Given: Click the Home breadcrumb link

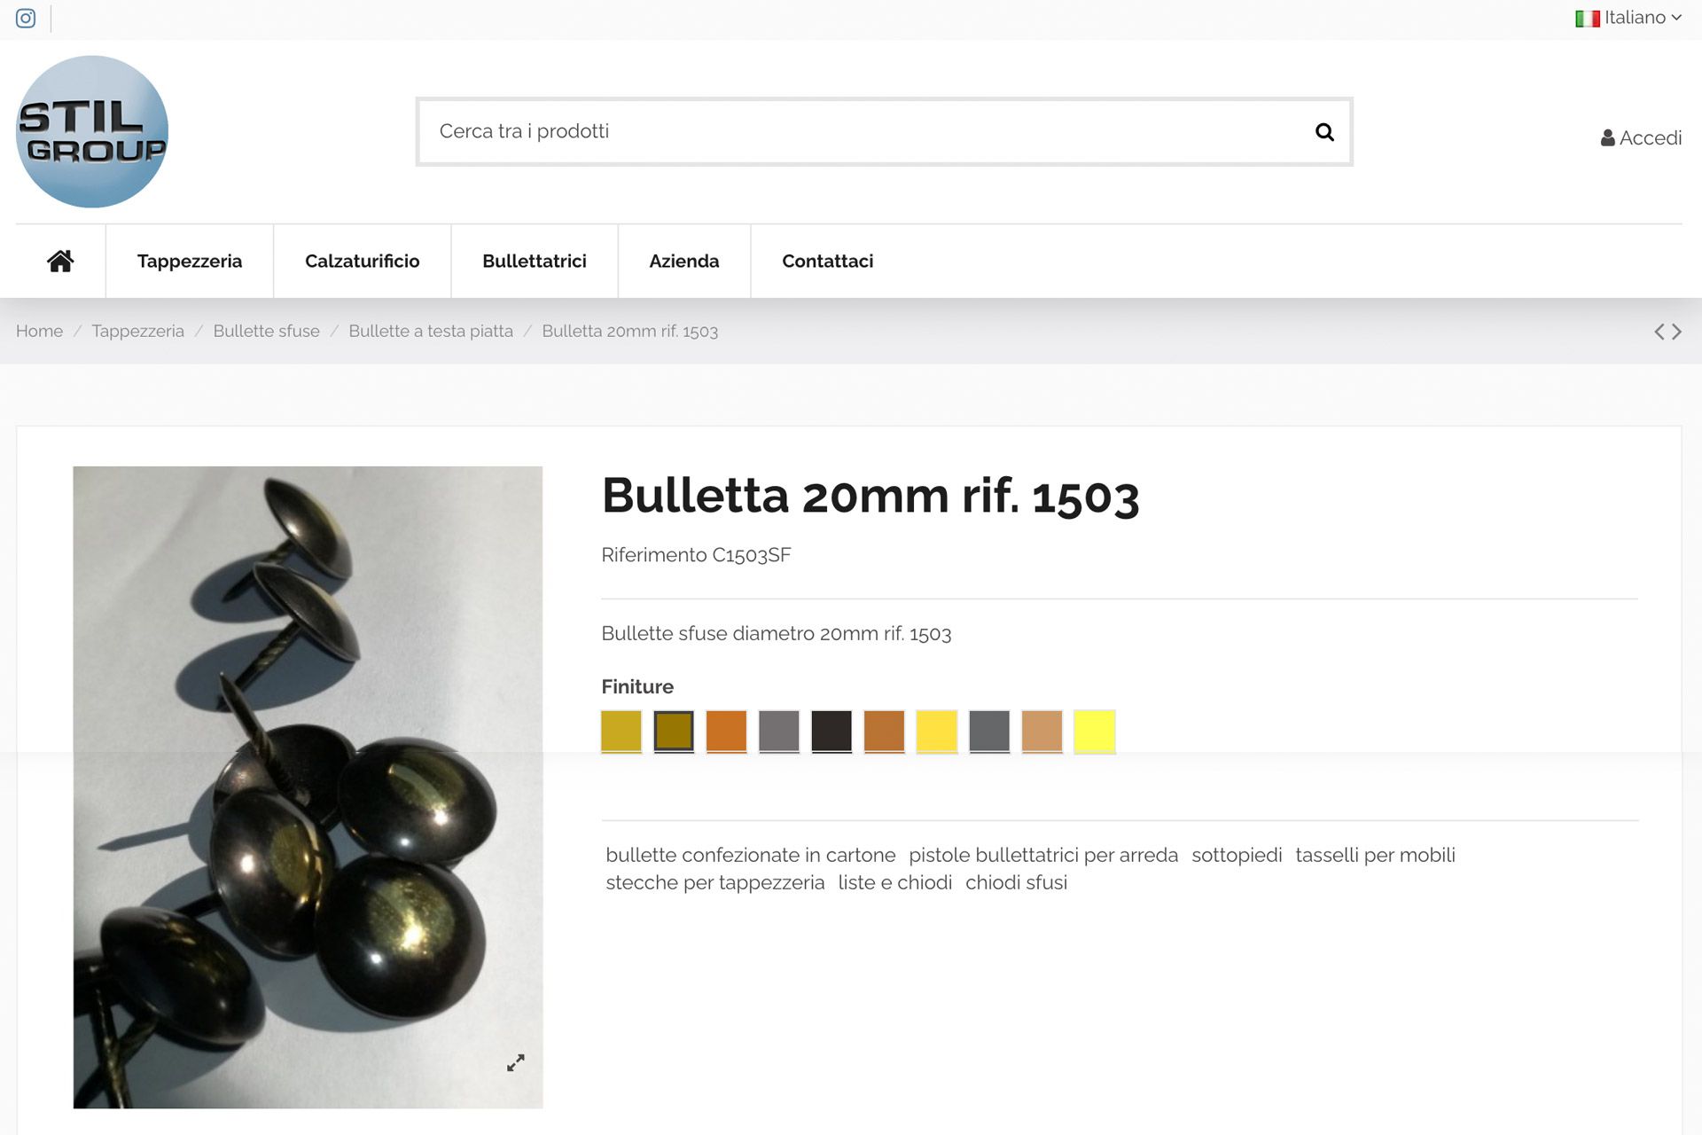Looking at the screenshot, I should pos(40,331).
